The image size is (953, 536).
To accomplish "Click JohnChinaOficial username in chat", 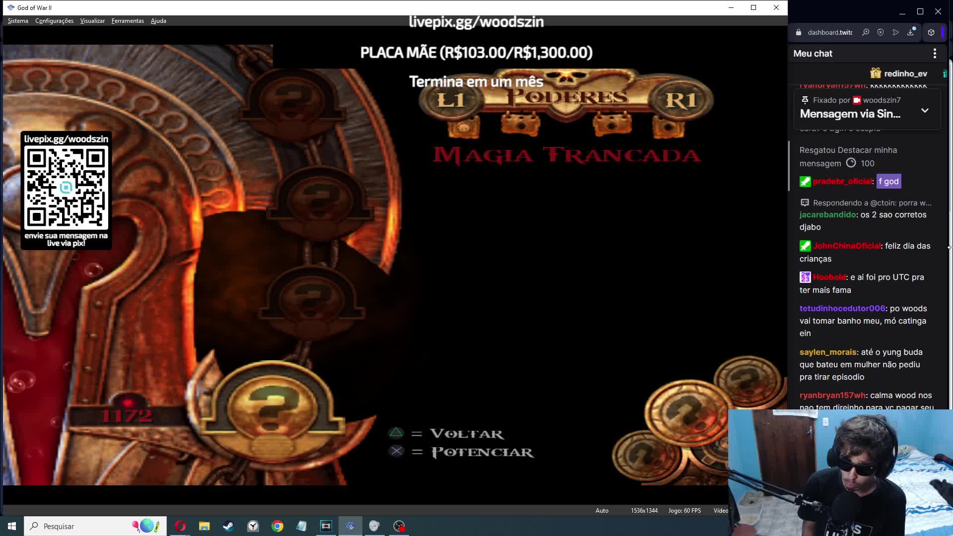I will (x=846, y=246).
